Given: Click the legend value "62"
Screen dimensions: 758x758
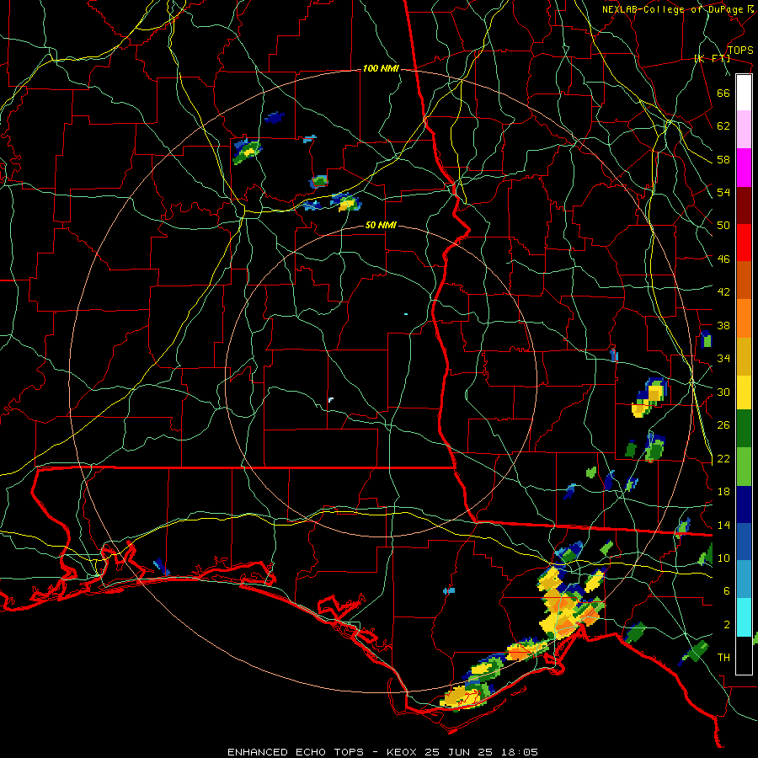Looking at the screenshot, I should pos(723,126).
